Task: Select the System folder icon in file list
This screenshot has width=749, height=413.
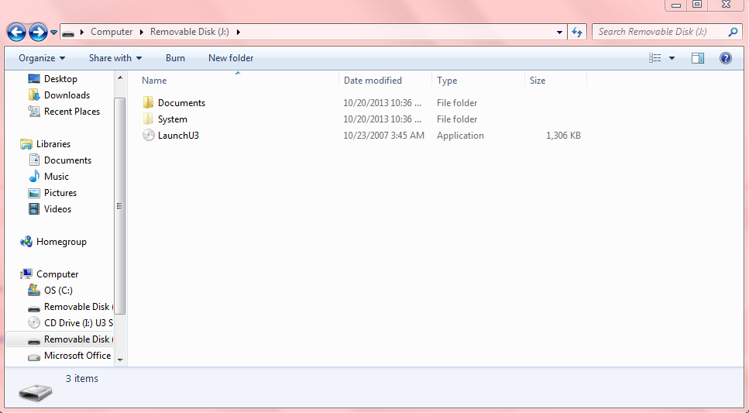Action: (x=148, y=119)
